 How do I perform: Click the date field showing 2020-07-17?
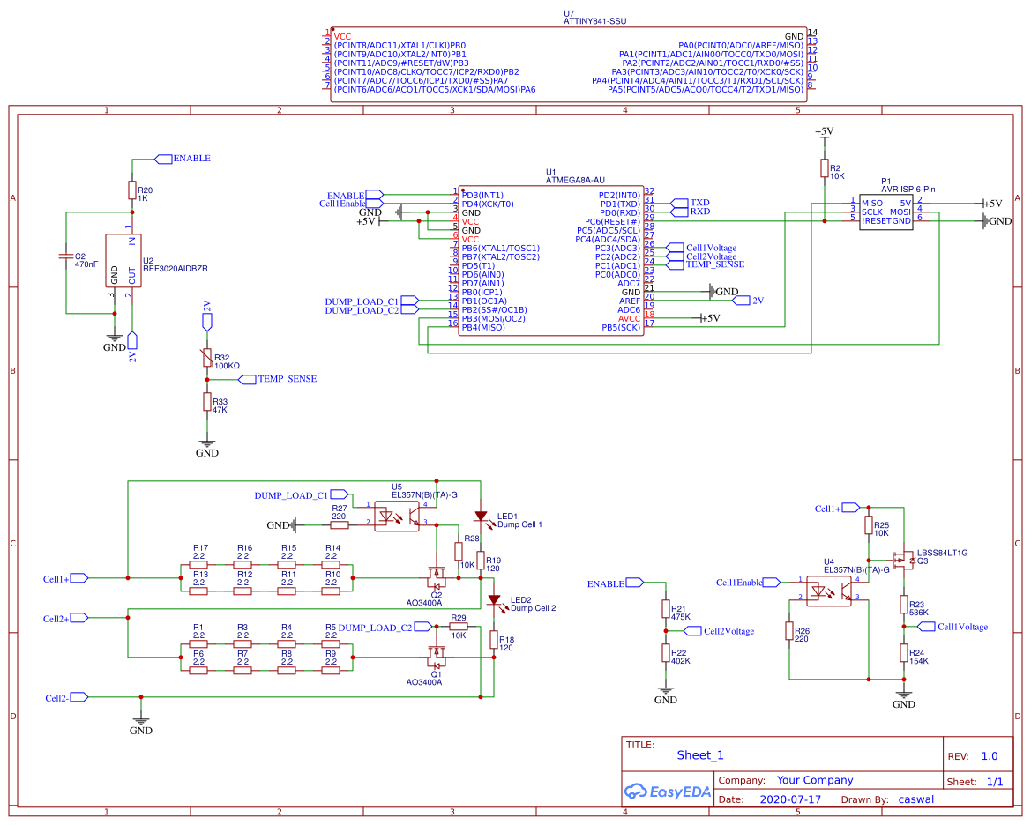point(788,799)
